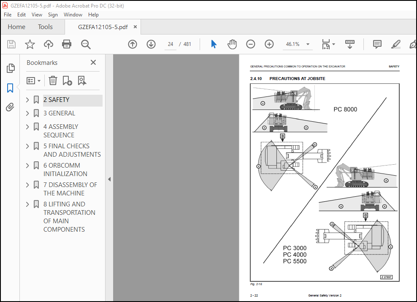Screen dimensions: 417x302
Task: Open the zoom level dropdown arrow
Action: point(308,44)
